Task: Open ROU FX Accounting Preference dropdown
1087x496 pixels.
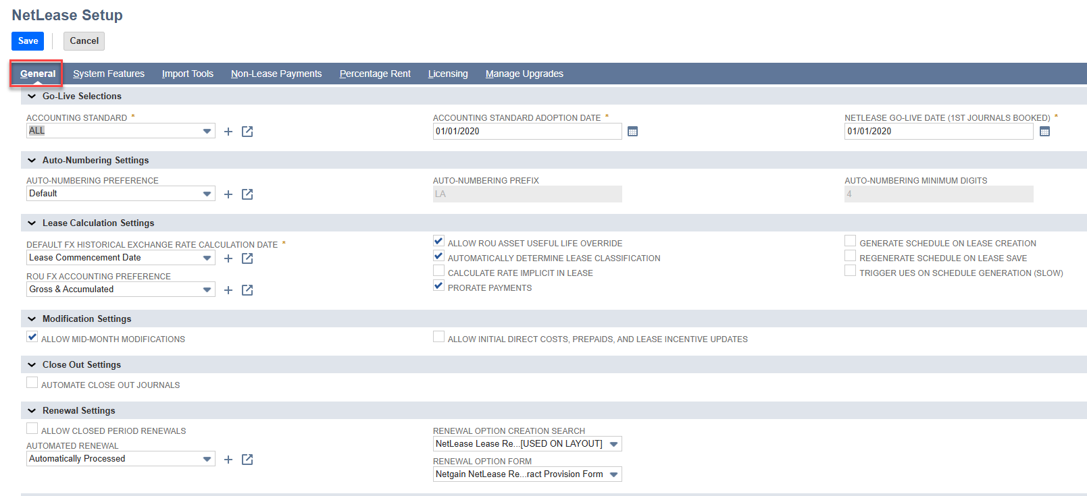Action: click(121, 290)
